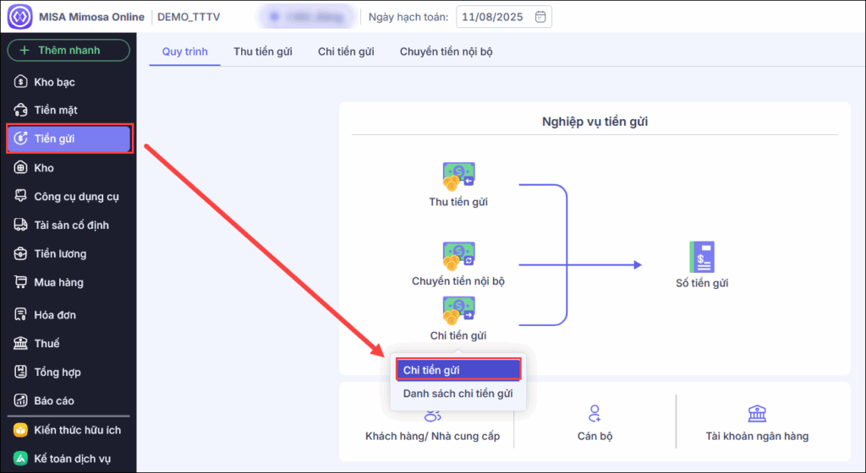Click the Thêm nhanh button
866x473 pixels.
(69, 50)
